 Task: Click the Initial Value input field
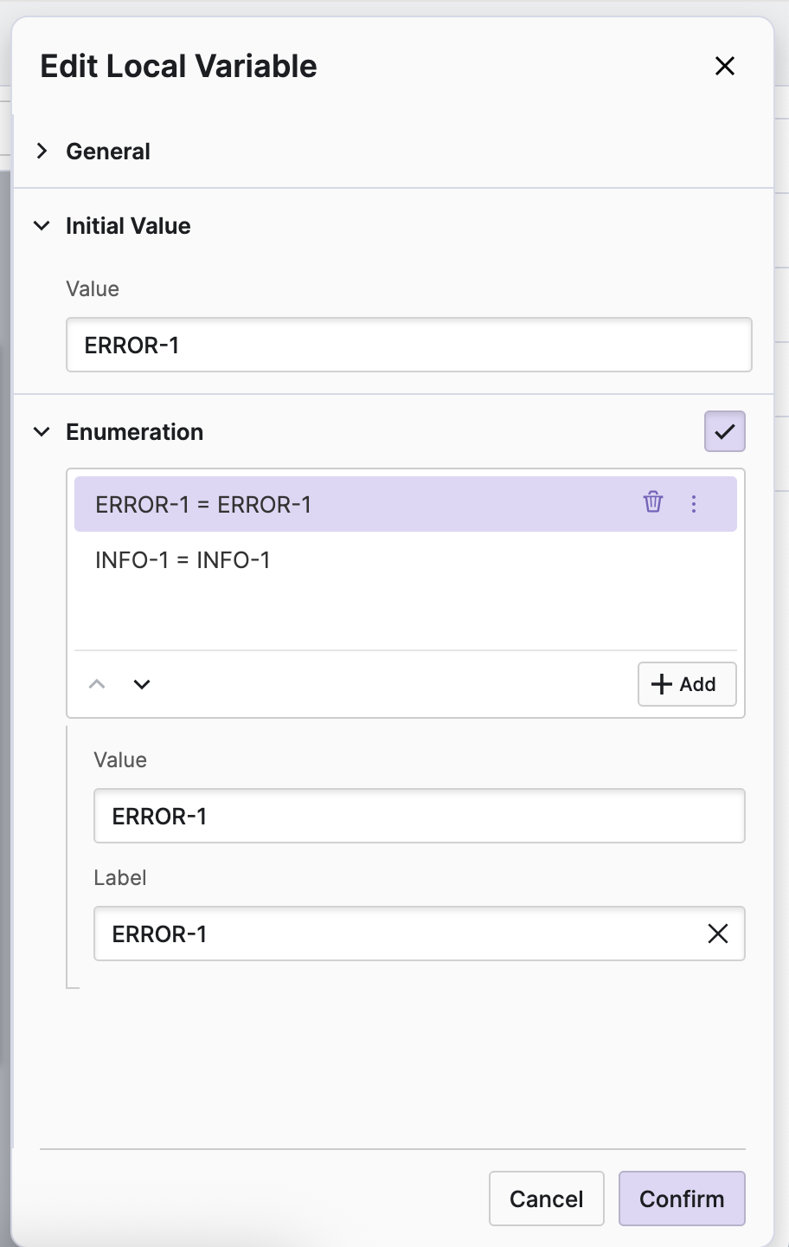point(408,345)
